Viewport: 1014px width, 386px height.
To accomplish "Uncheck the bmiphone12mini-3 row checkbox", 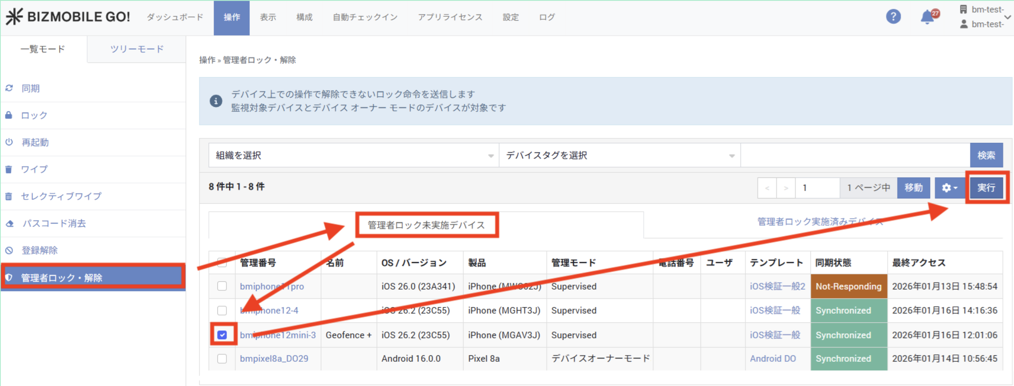I will [x=222, y=334].
